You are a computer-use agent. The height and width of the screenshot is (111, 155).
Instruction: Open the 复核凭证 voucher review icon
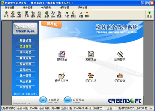(91, 56)
